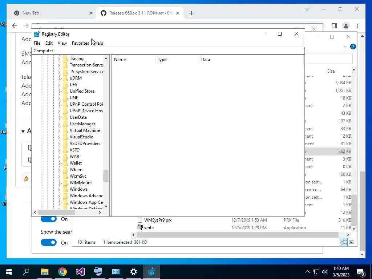Show hidden system tray icons
The height and width of the screenshot is (279, 372).
click(307, 272)
